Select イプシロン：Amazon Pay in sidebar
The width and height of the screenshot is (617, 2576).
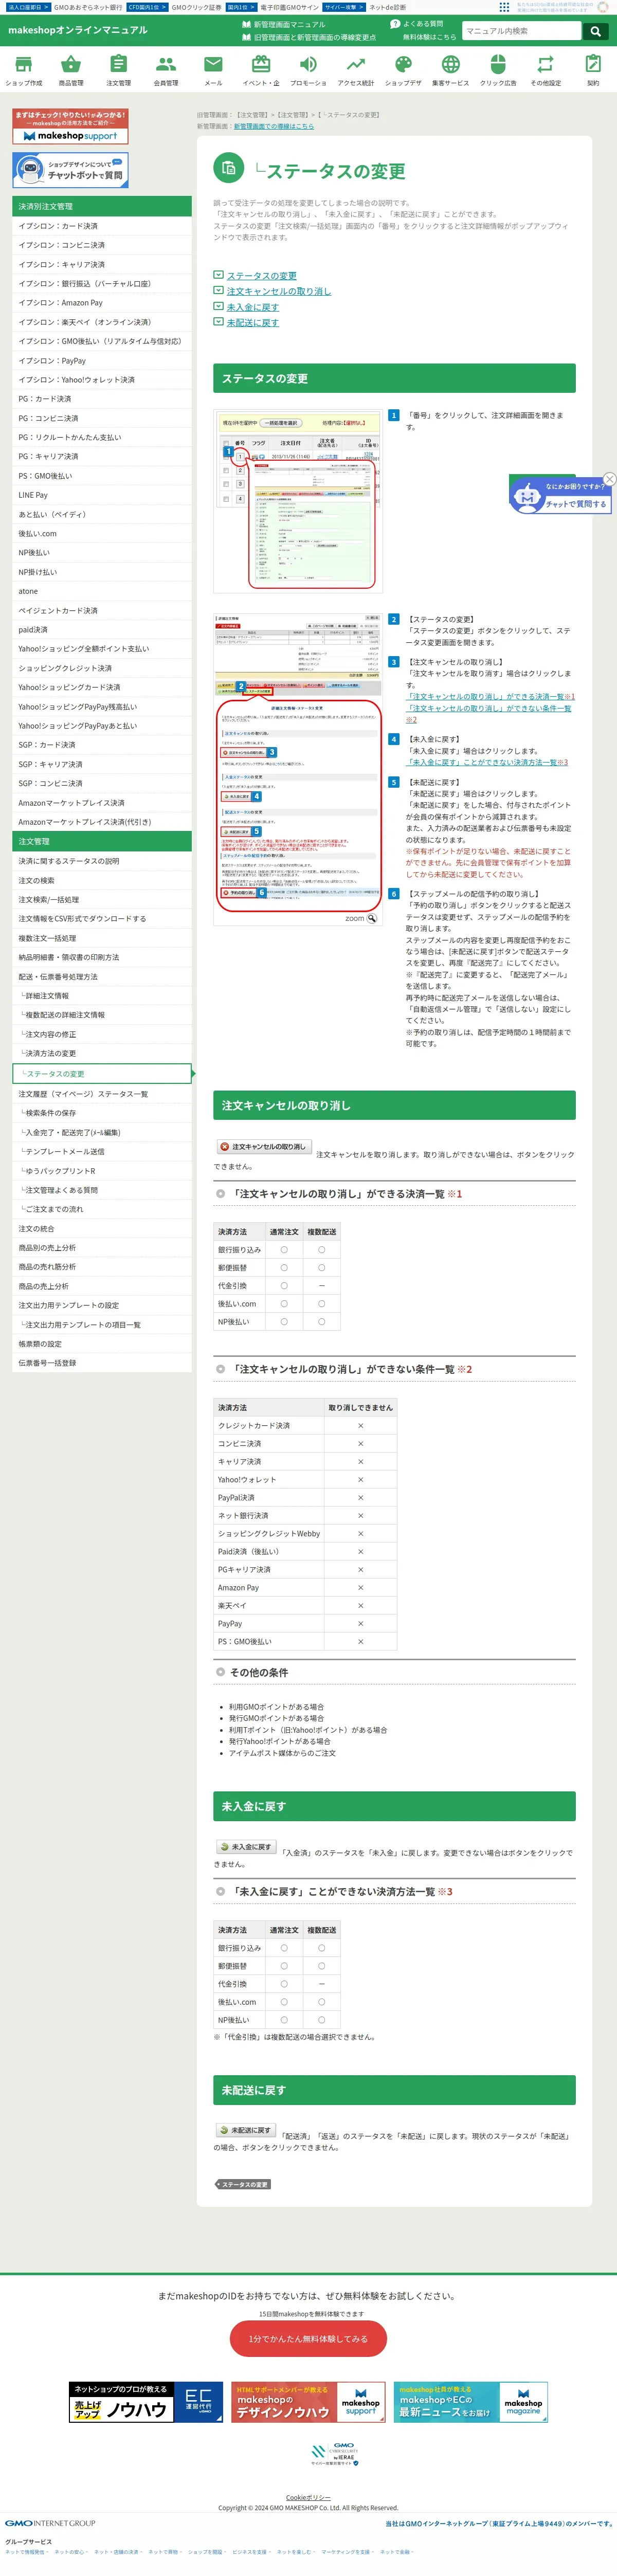point(102,303)
